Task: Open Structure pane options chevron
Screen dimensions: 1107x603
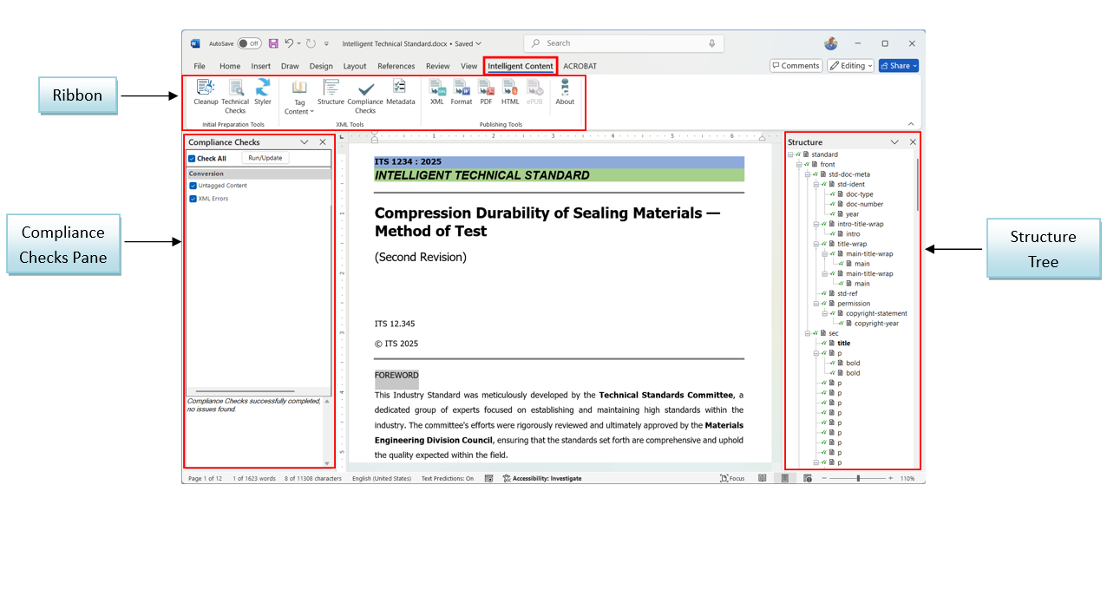Action: 894,142
